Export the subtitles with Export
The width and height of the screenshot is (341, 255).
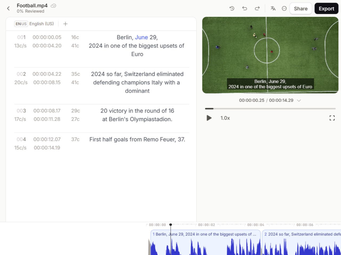tap(326, 8)
